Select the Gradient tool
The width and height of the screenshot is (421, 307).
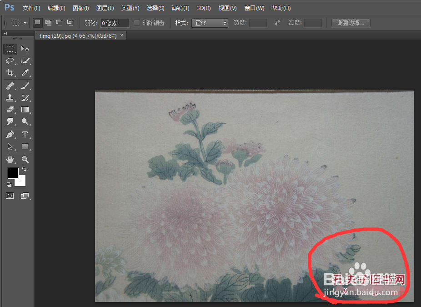point(25,110)
